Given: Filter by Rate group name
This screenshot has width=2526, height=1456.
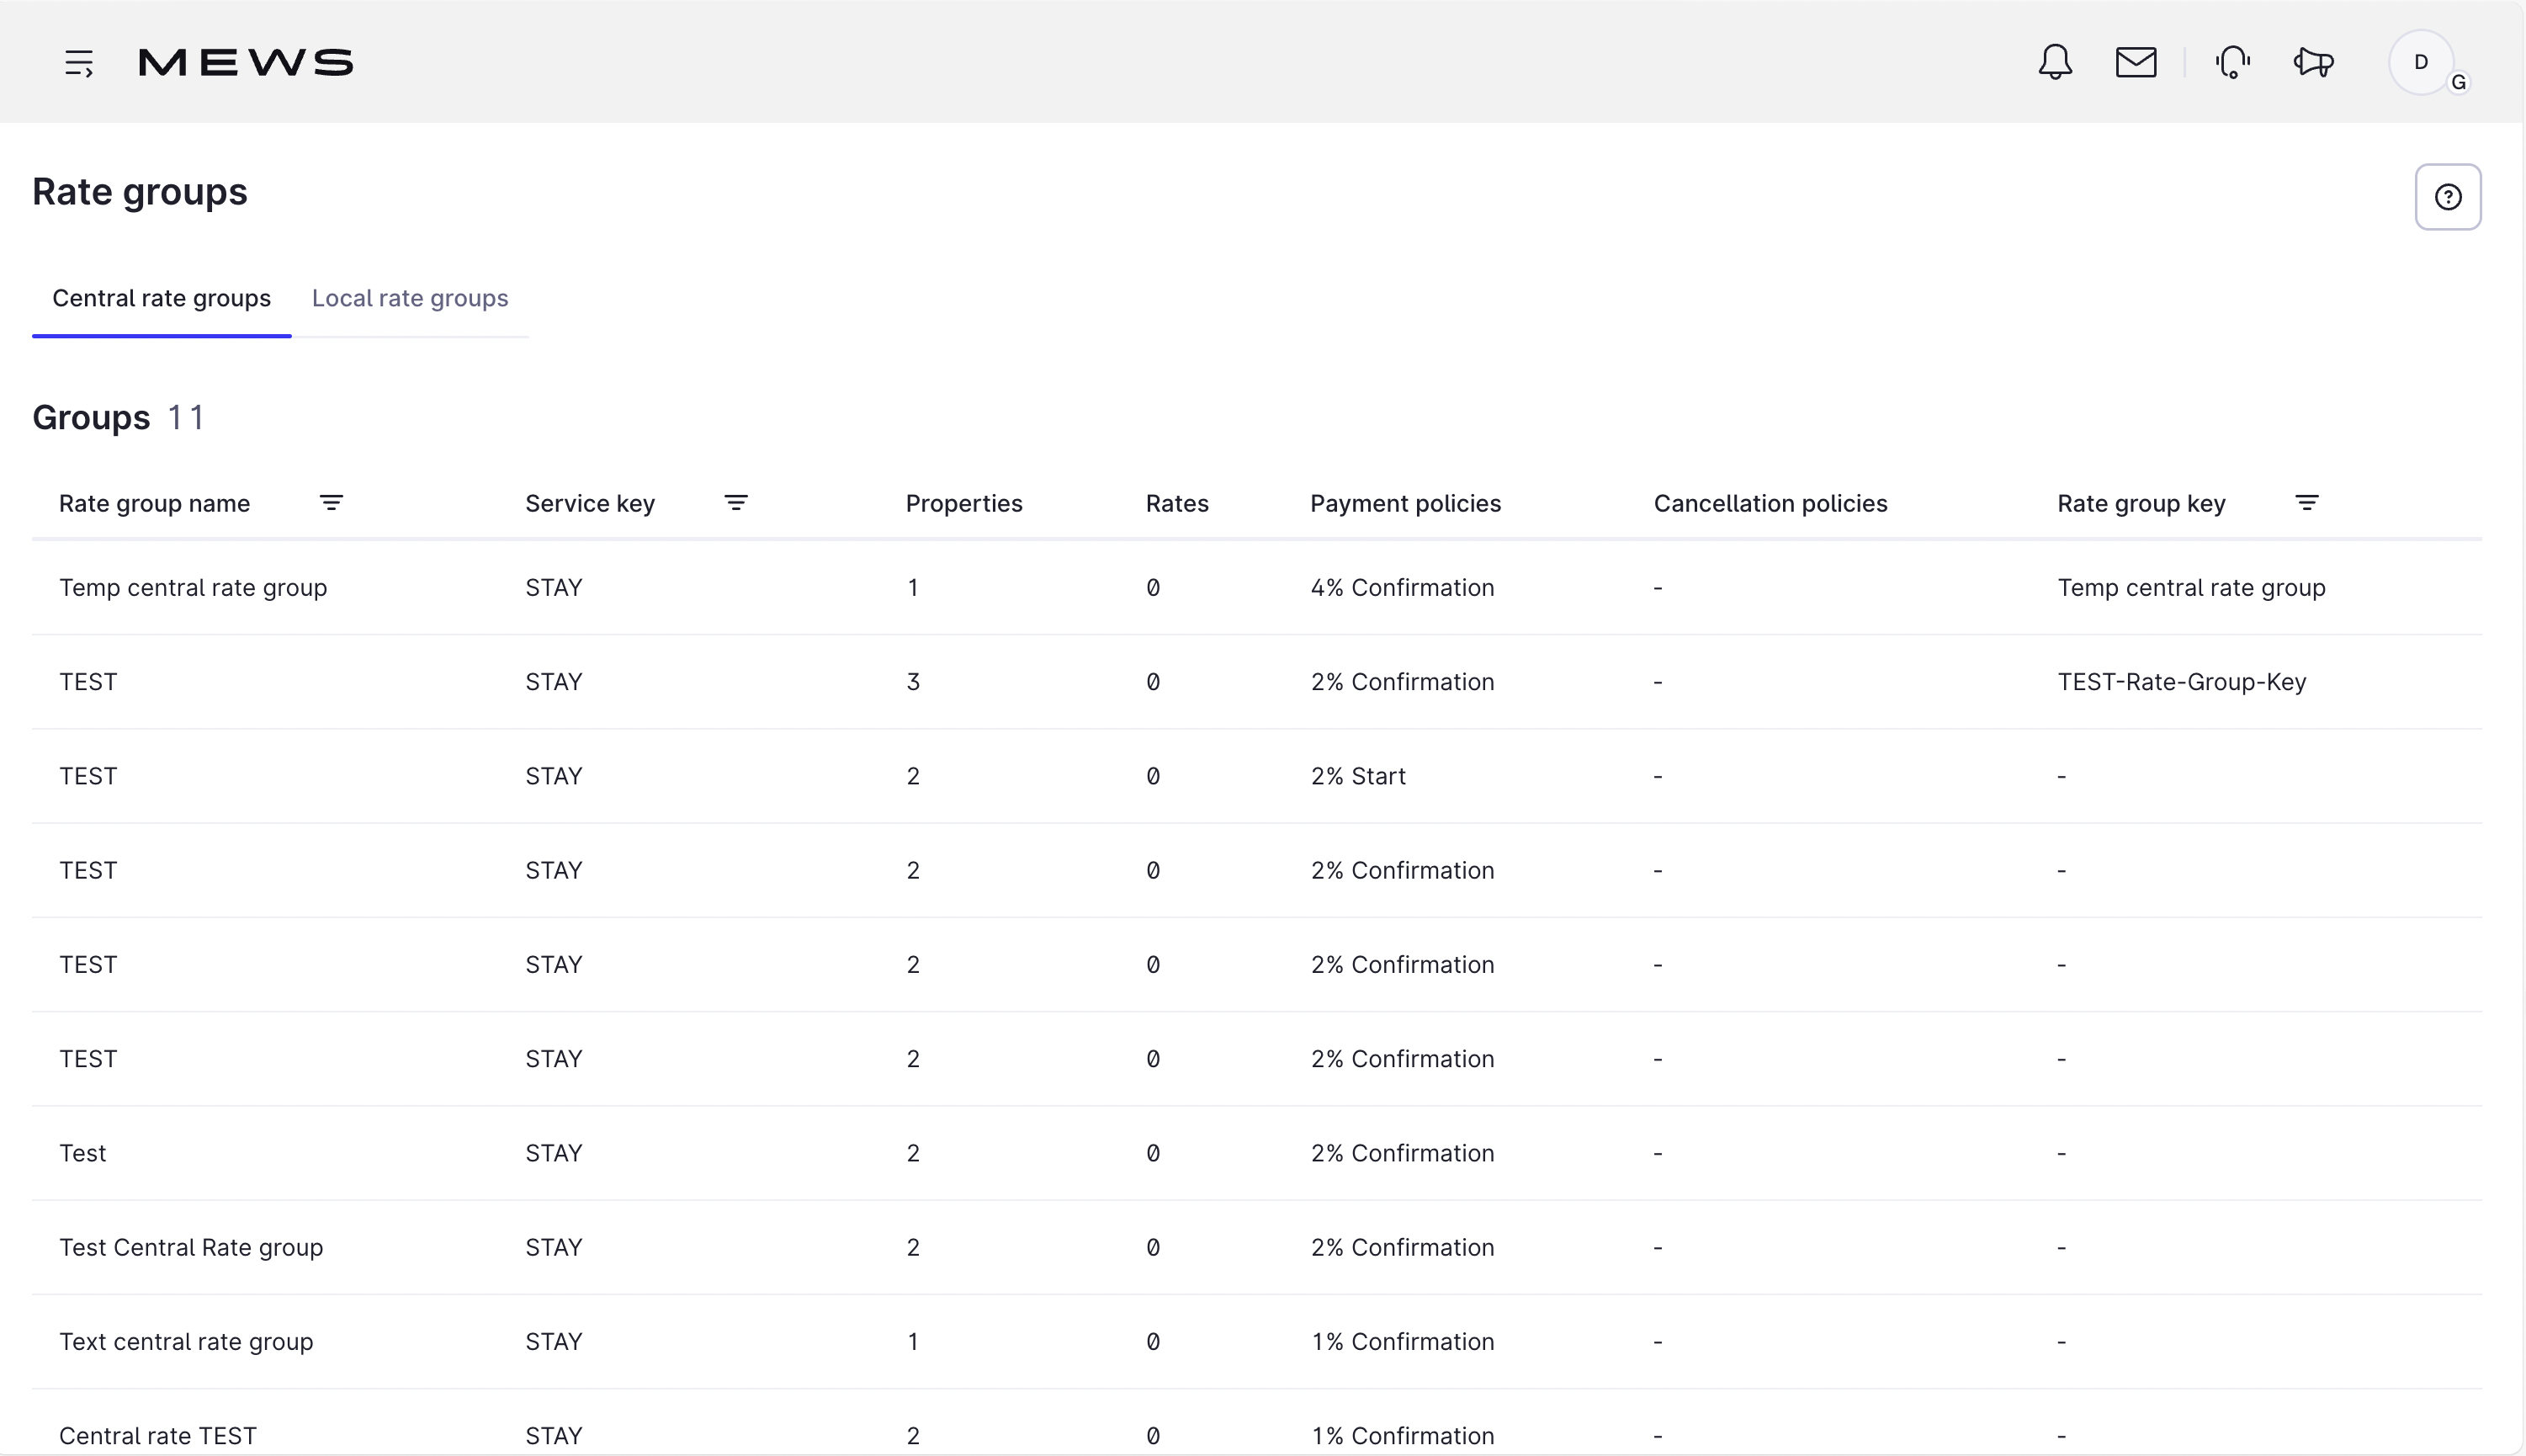Looking at the screenshot, I should tap(331, 503).
